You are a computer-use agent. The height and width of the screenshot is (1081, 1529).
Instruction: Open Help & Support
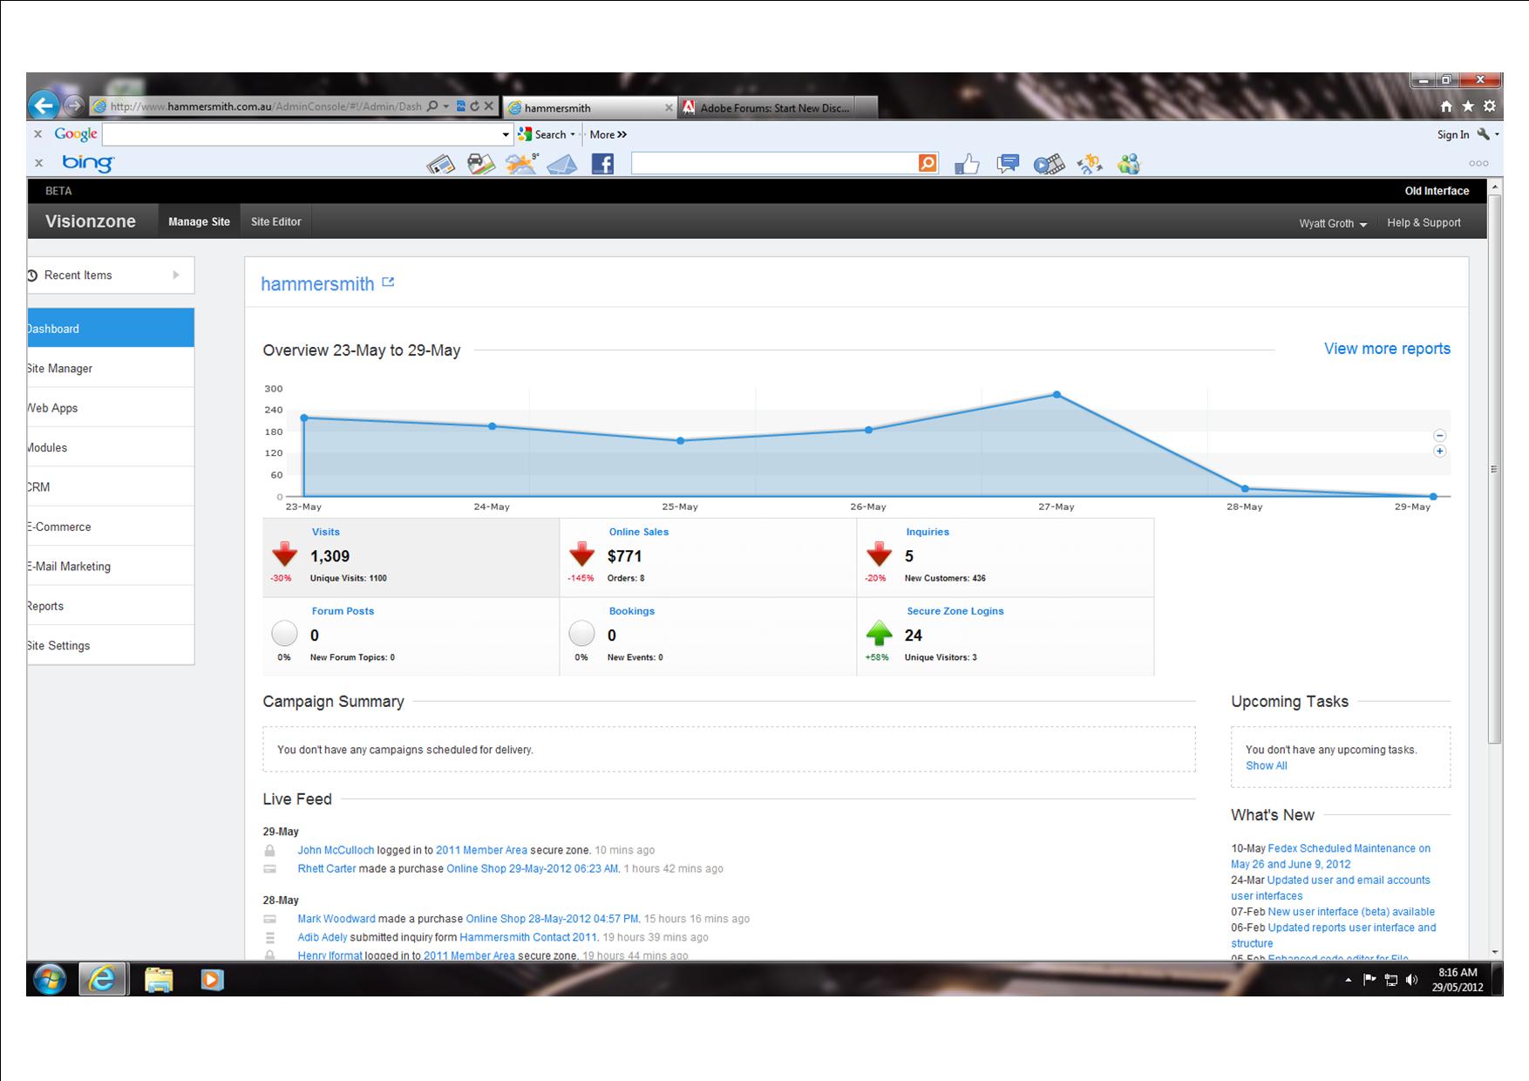[x=1424, y=222]
